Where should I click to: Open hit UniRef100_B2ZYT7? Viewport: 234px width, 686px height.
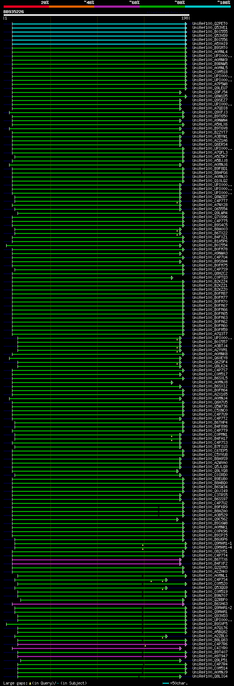point(210,132)
